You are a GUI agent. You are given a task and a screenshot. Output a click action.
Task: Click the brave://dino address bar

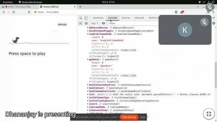102,12
